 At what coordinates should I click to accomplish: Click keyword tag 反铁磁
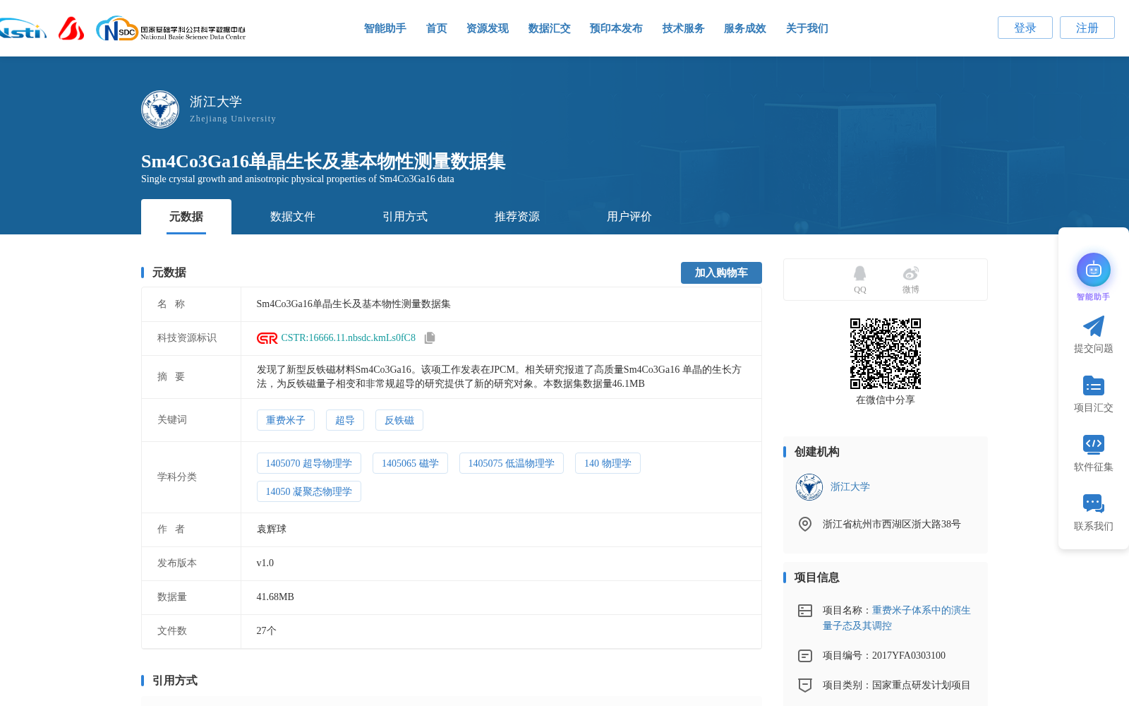(x=399, y=420)
